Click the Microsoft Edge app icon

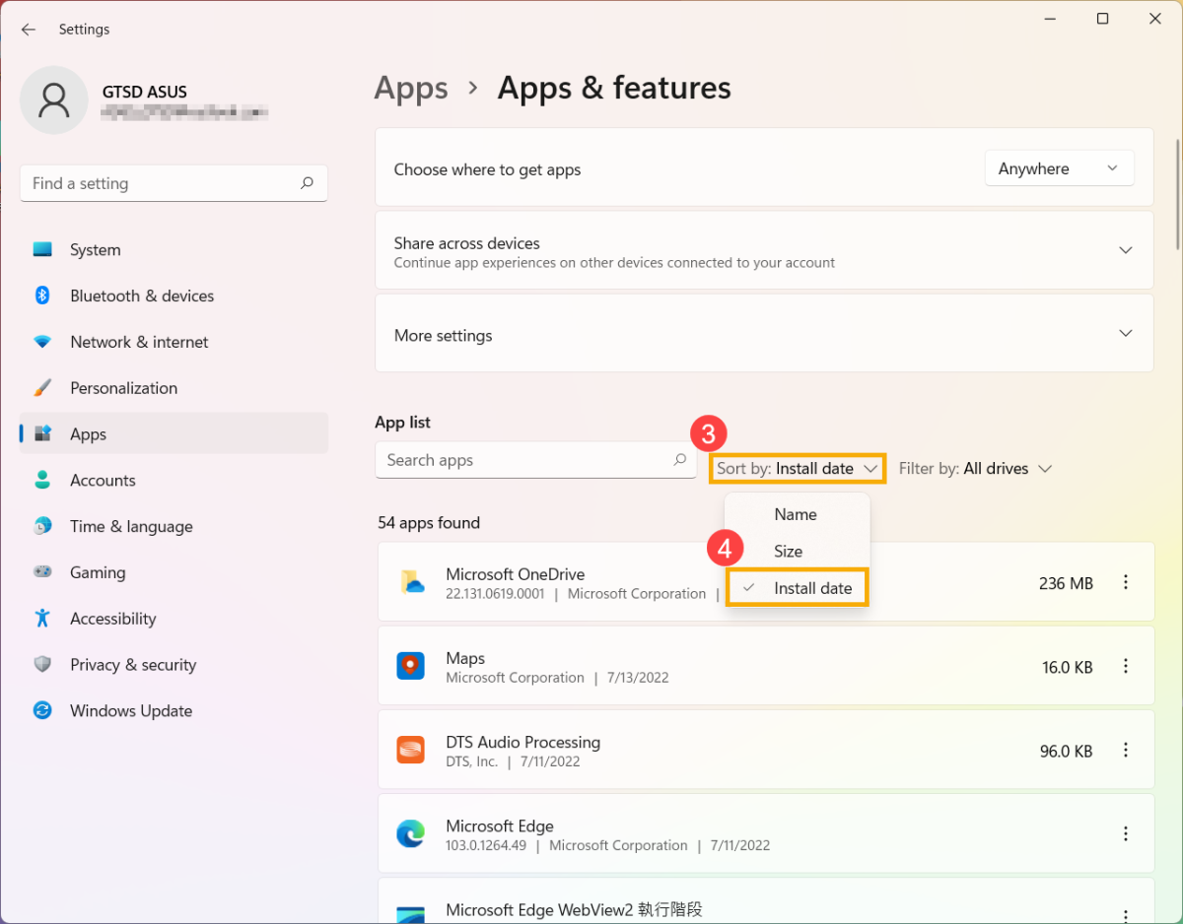(x=410, y=834)
